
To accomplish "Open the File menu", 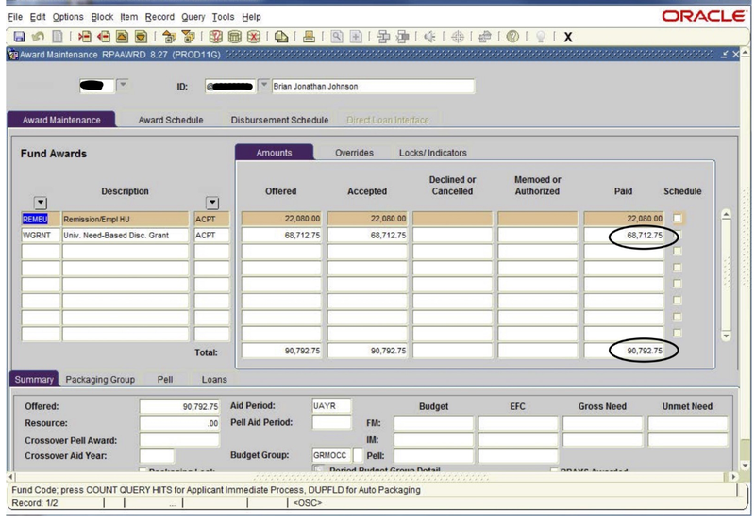I will click(15, 17).
